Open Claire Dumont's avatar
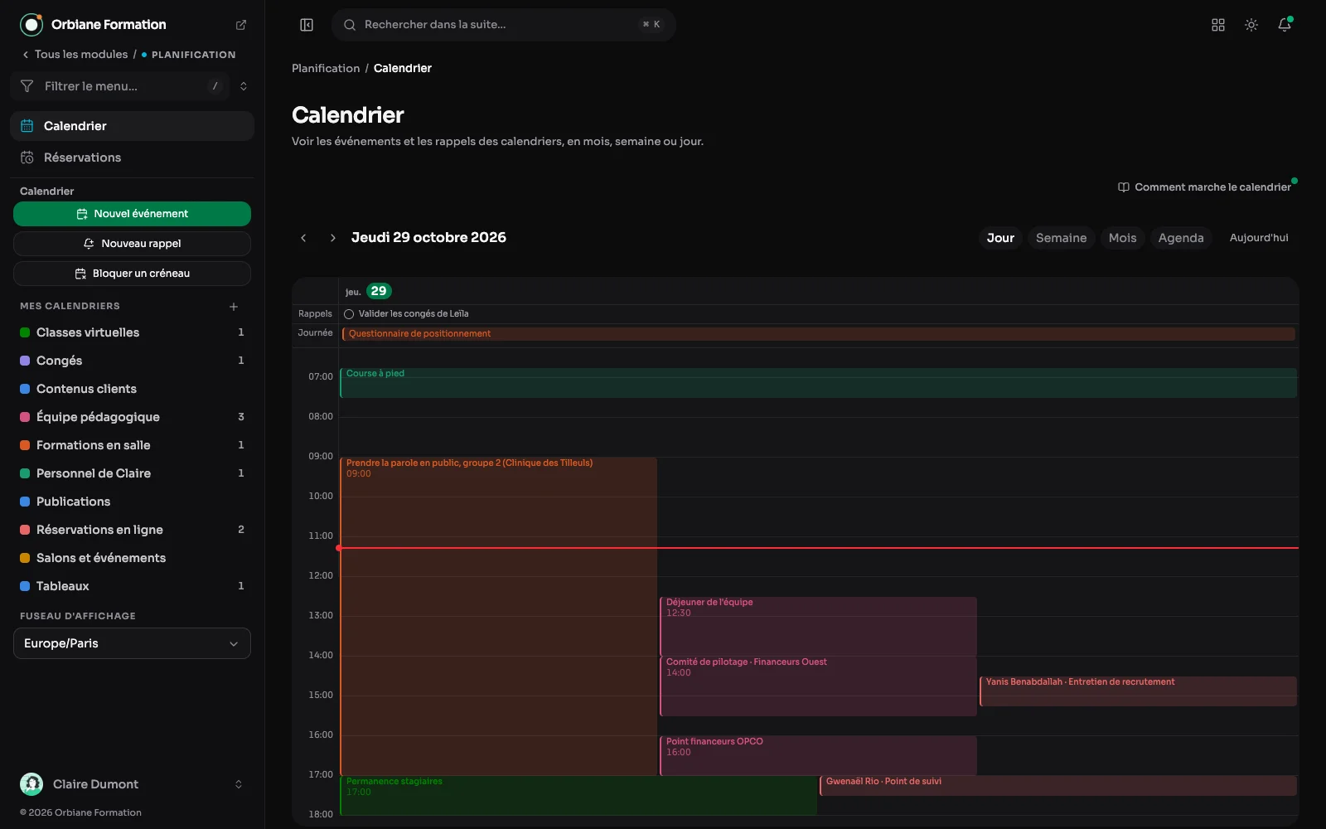This screenshot has width=1326, height=829. tap(31, 784)
